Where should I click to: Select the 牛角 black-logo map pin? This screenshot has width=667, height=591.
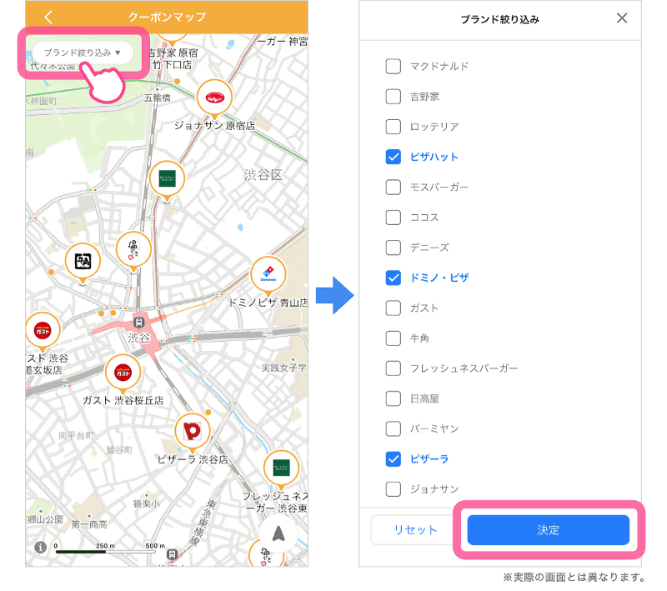pyautogui.click(x=83, y=262)
